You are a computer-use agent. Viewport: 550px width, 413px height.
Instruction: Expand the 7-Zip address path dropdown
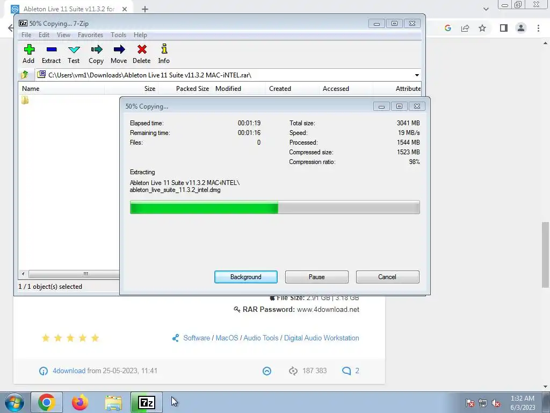tap(417, 75)
